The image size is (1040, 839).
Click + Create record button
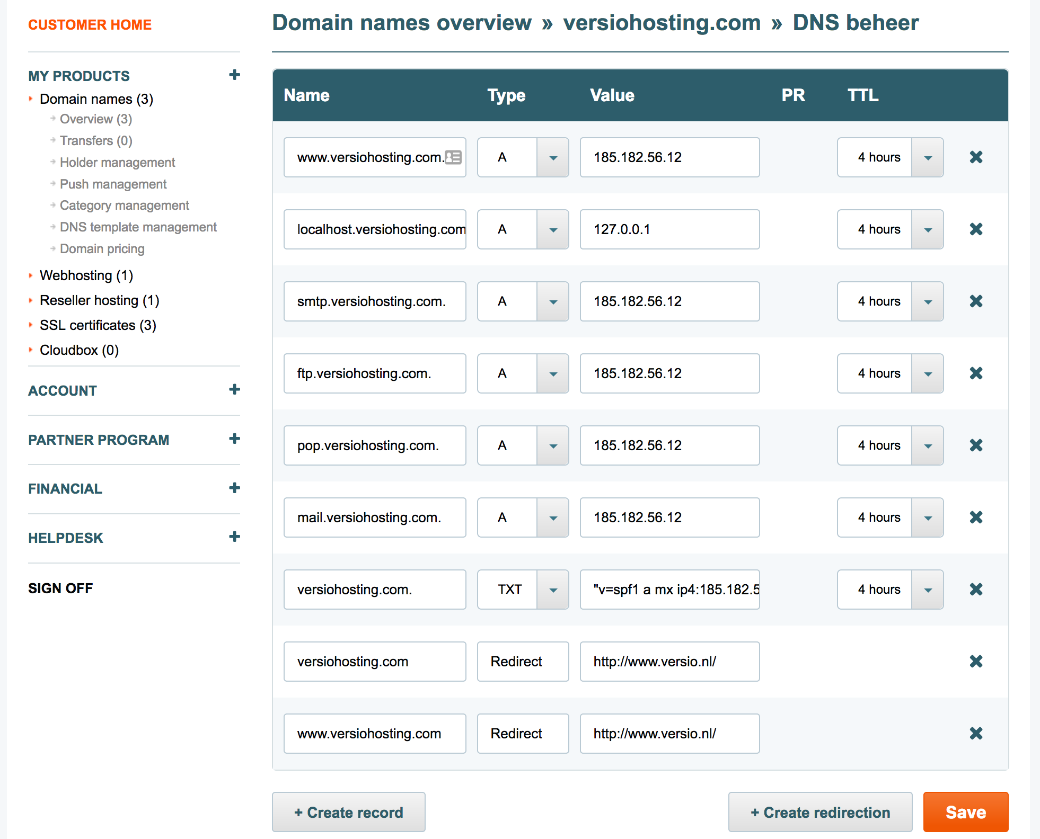click(349, 812)
